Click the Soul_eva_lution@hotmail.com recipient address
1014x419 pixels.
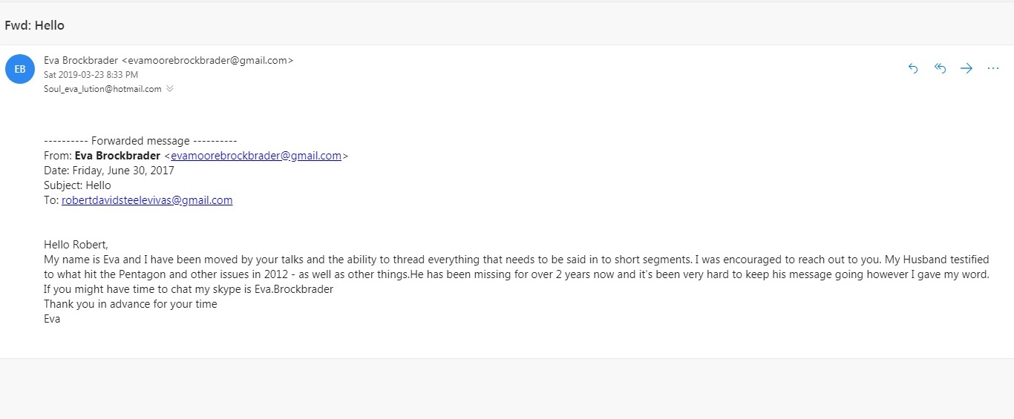point(102,89)
